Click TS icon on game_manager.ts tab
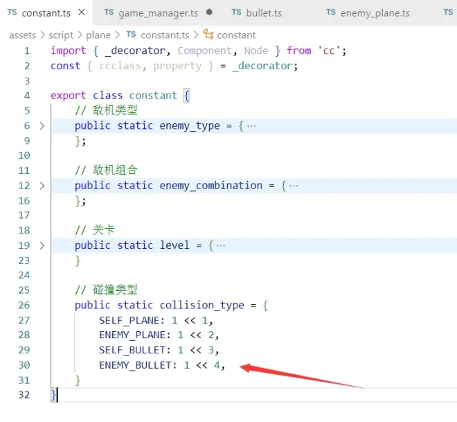This screenshot has height=422, width=457. pos(109,12)
